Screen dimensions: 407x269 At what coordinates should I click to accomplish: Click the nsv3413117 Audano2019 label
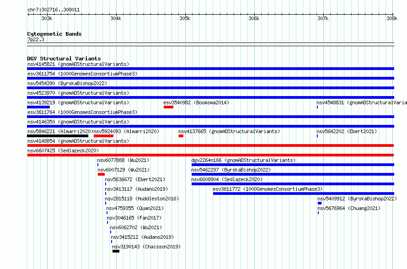point(136,189)
